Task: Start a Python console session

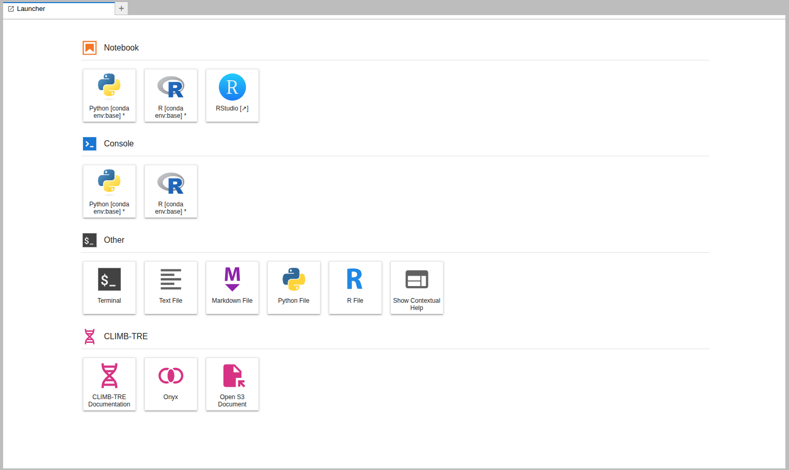Action: (109, 191)
